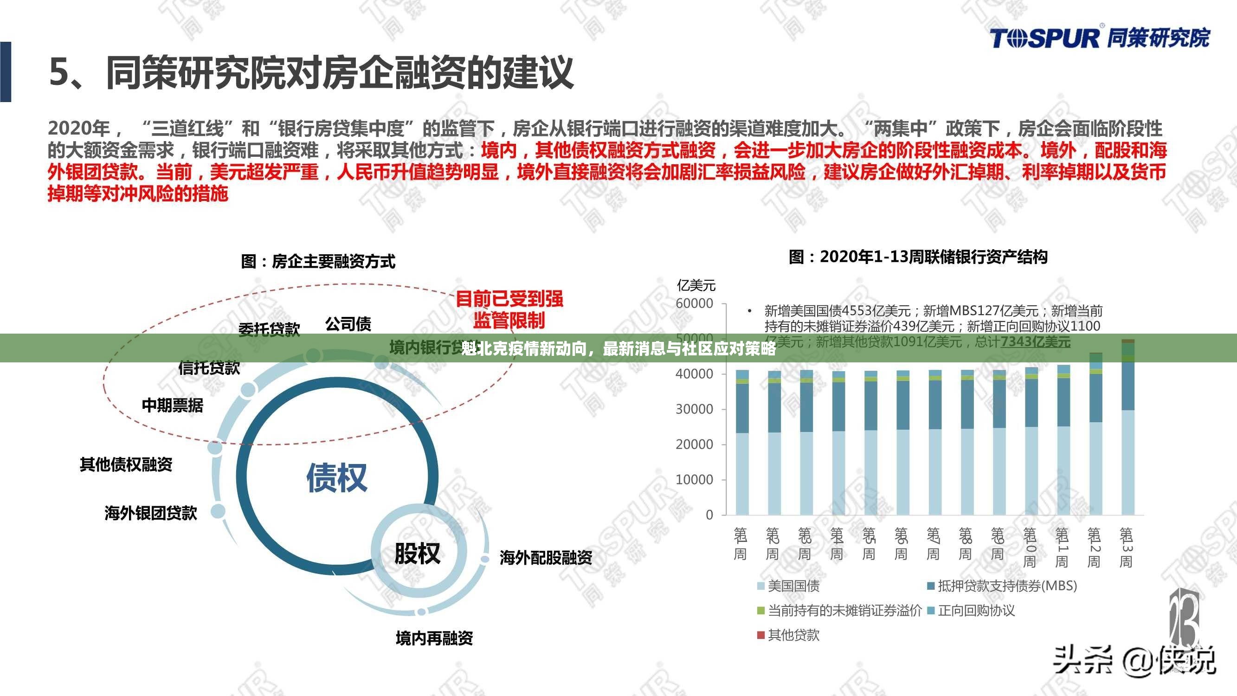
Task: Click the 第1周 stacked bar
Action: pyautogui.click(x=742, y=442)
